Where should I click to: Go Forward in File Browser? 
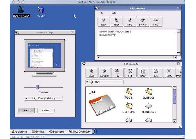coord(104,73)
